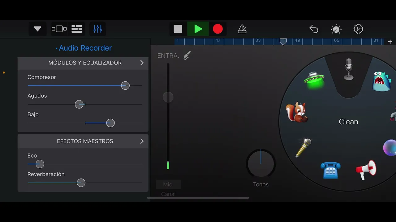Click the Bajo slider handle
The image size is (396, 222).
point(110,123)
